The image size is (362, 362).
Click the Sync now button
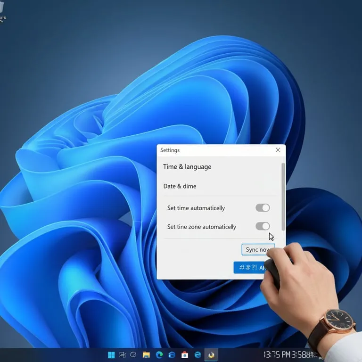pos(258,249)
